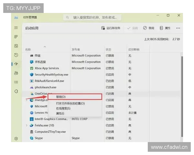This screenshot has width=194, height=155.
Task: Sort by the 状态 column header
Action: coord(108,49)
